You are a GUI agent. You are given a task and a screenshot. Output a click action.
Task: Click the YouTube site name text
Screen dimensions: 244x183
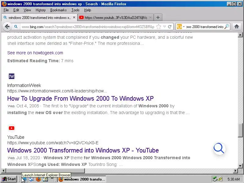[x=16, y=137]
